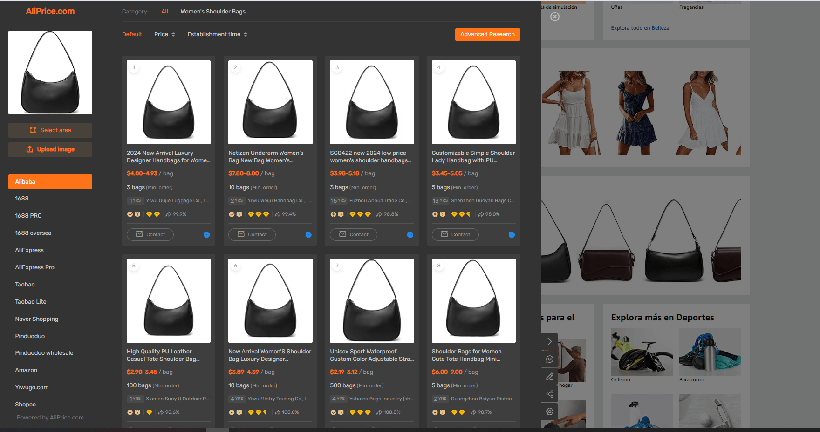Choose Women's Shoulder Bags category filter
The image size is (820, 432).
click(x=213, y=12)
